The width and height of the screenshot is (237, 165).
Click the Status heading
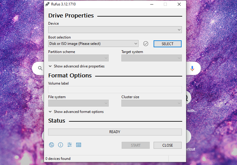tap(57, 120)
